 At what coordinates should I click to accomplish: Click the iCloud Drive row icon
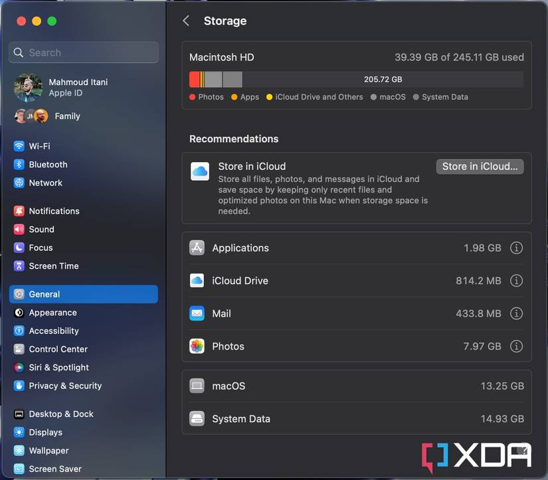(x=197, y=281)
